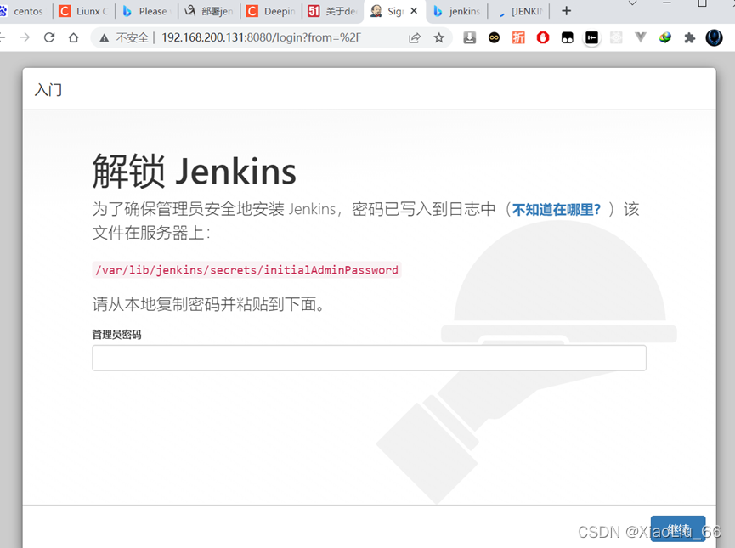
Task: Switch to the jenkins search tab
Action: [x=457, y=11]
